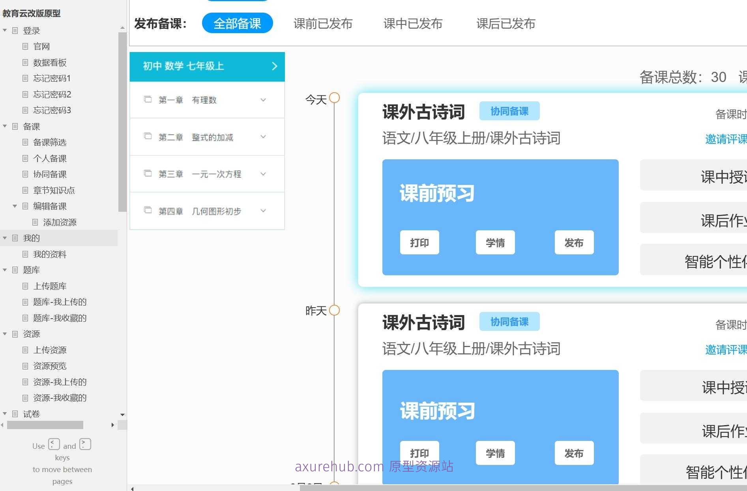This screenshot has height=491, width=747.
Task: Collapse the 试卷 tree folder
Action: pos(5,414)
